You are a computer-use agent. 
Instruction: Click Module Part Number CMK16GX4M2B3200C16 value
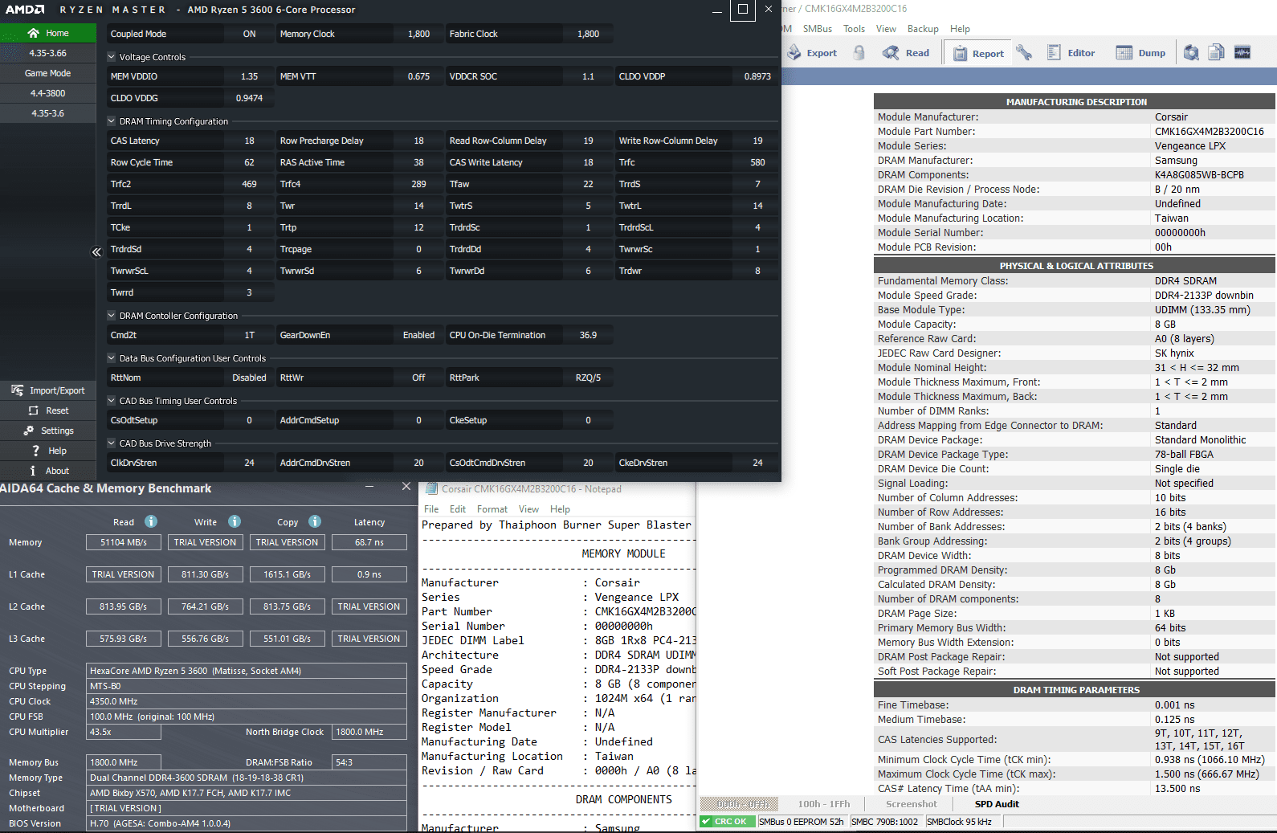pos(1209,132)
